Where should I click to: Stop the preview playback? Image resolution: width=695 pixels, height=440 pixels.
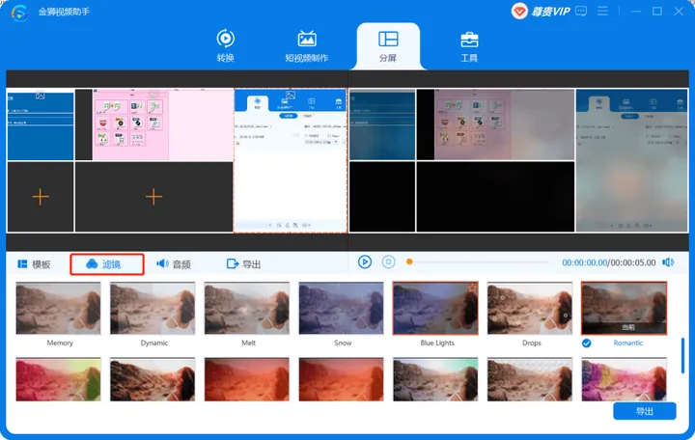click(x=388, y=261)
